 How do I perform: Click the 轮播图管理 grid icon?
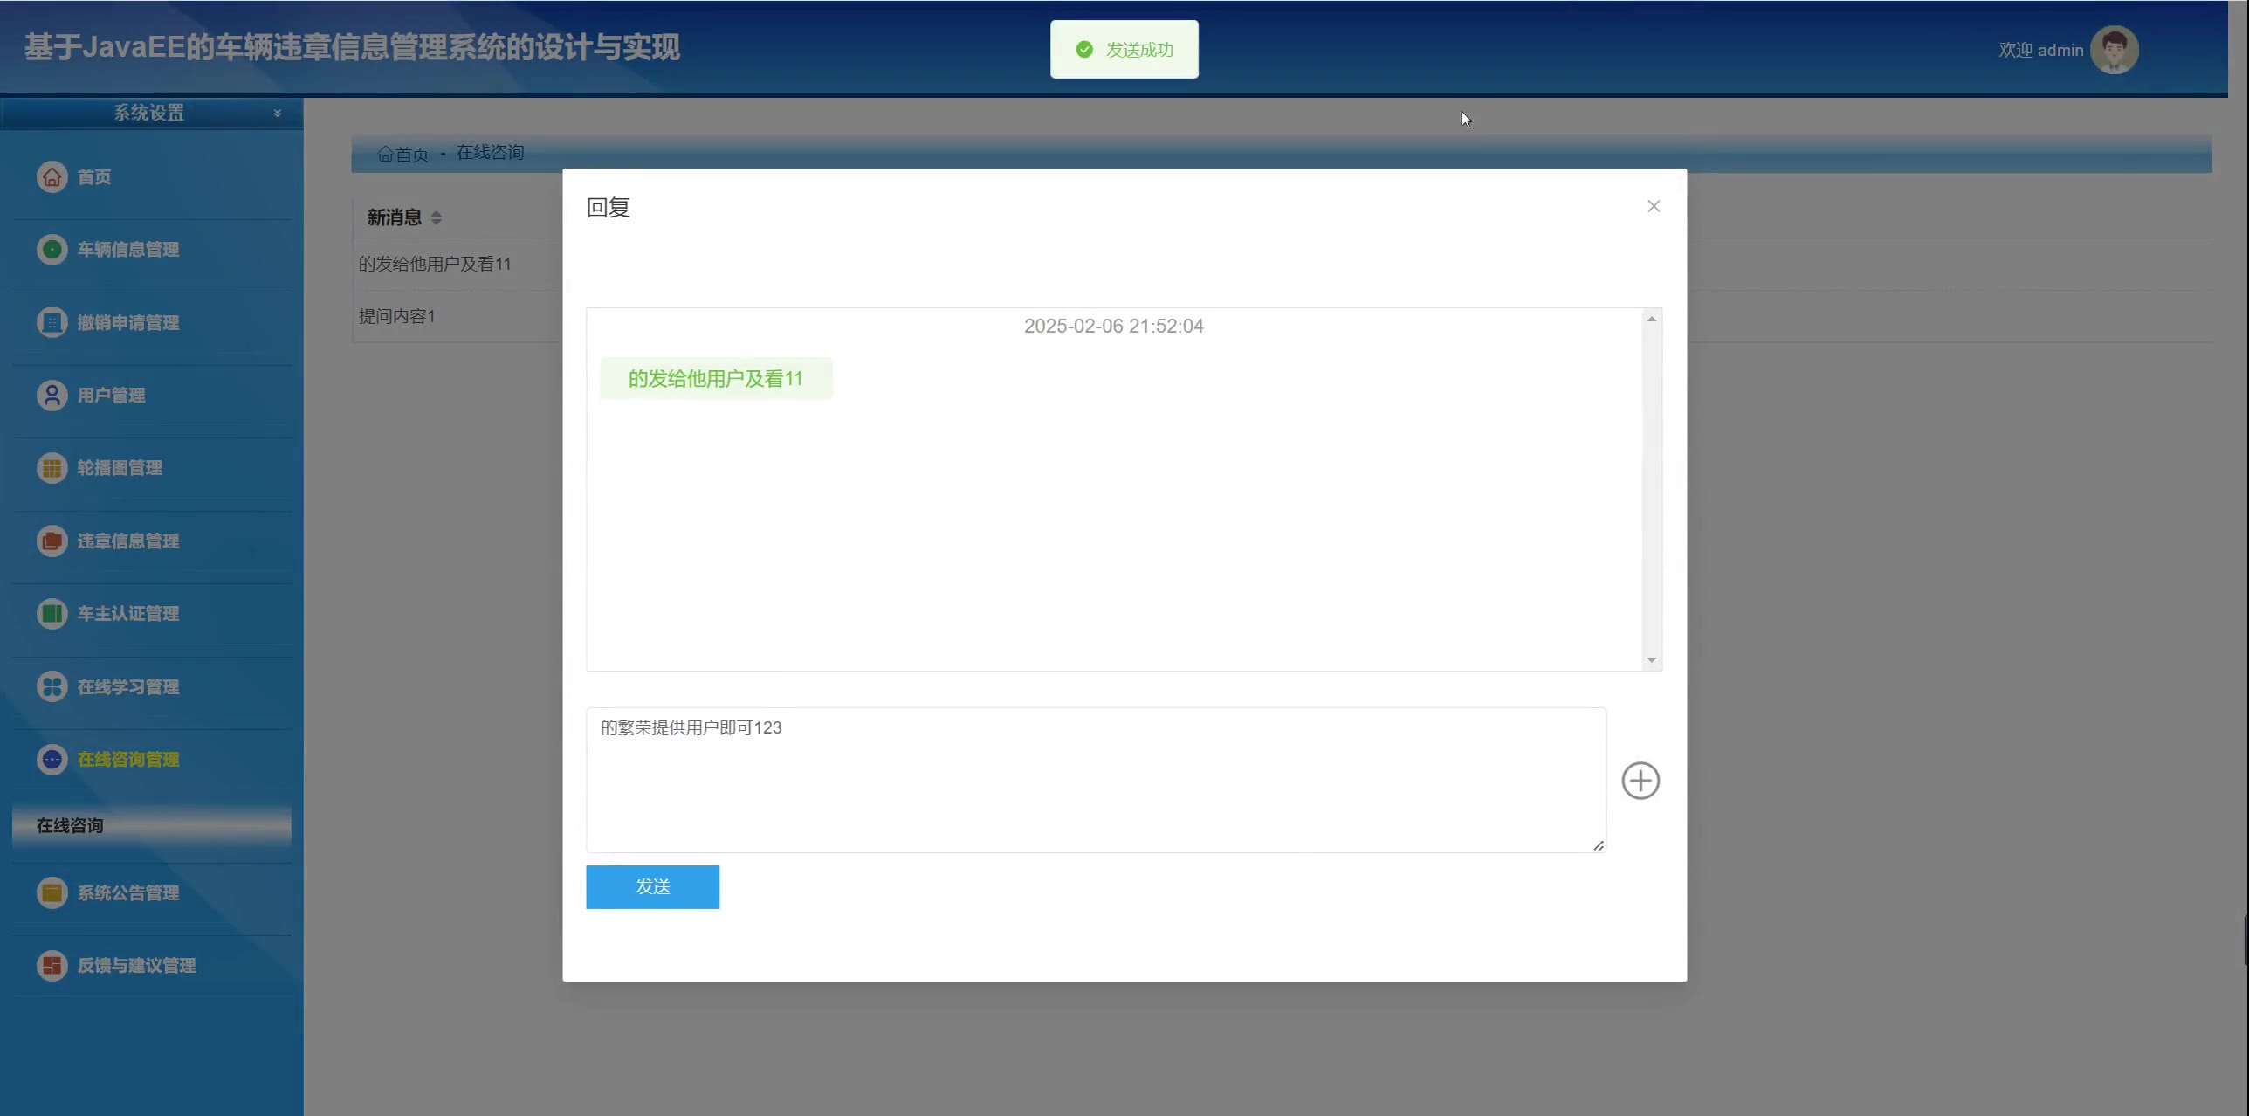52,468
